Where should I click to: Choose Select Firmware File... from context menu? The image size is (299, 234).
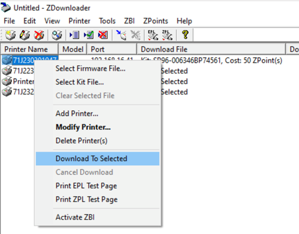pos(98,68)
